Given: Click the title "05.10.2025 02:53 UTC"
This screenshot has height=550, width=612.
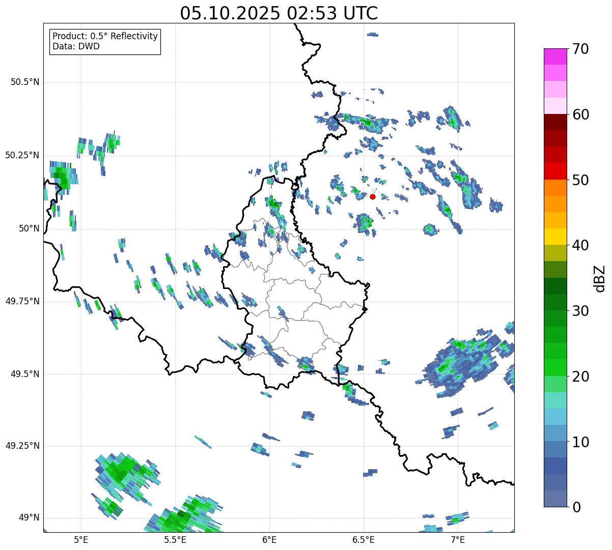Looking at the screenshot, I should point(279,13).
